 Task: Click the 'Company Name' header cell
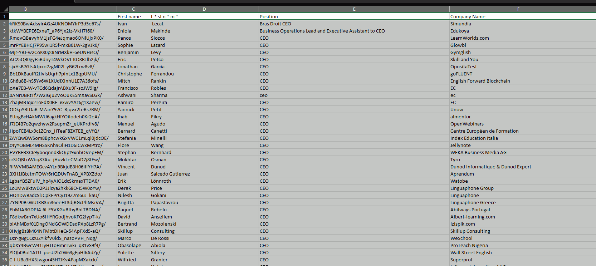518,16
